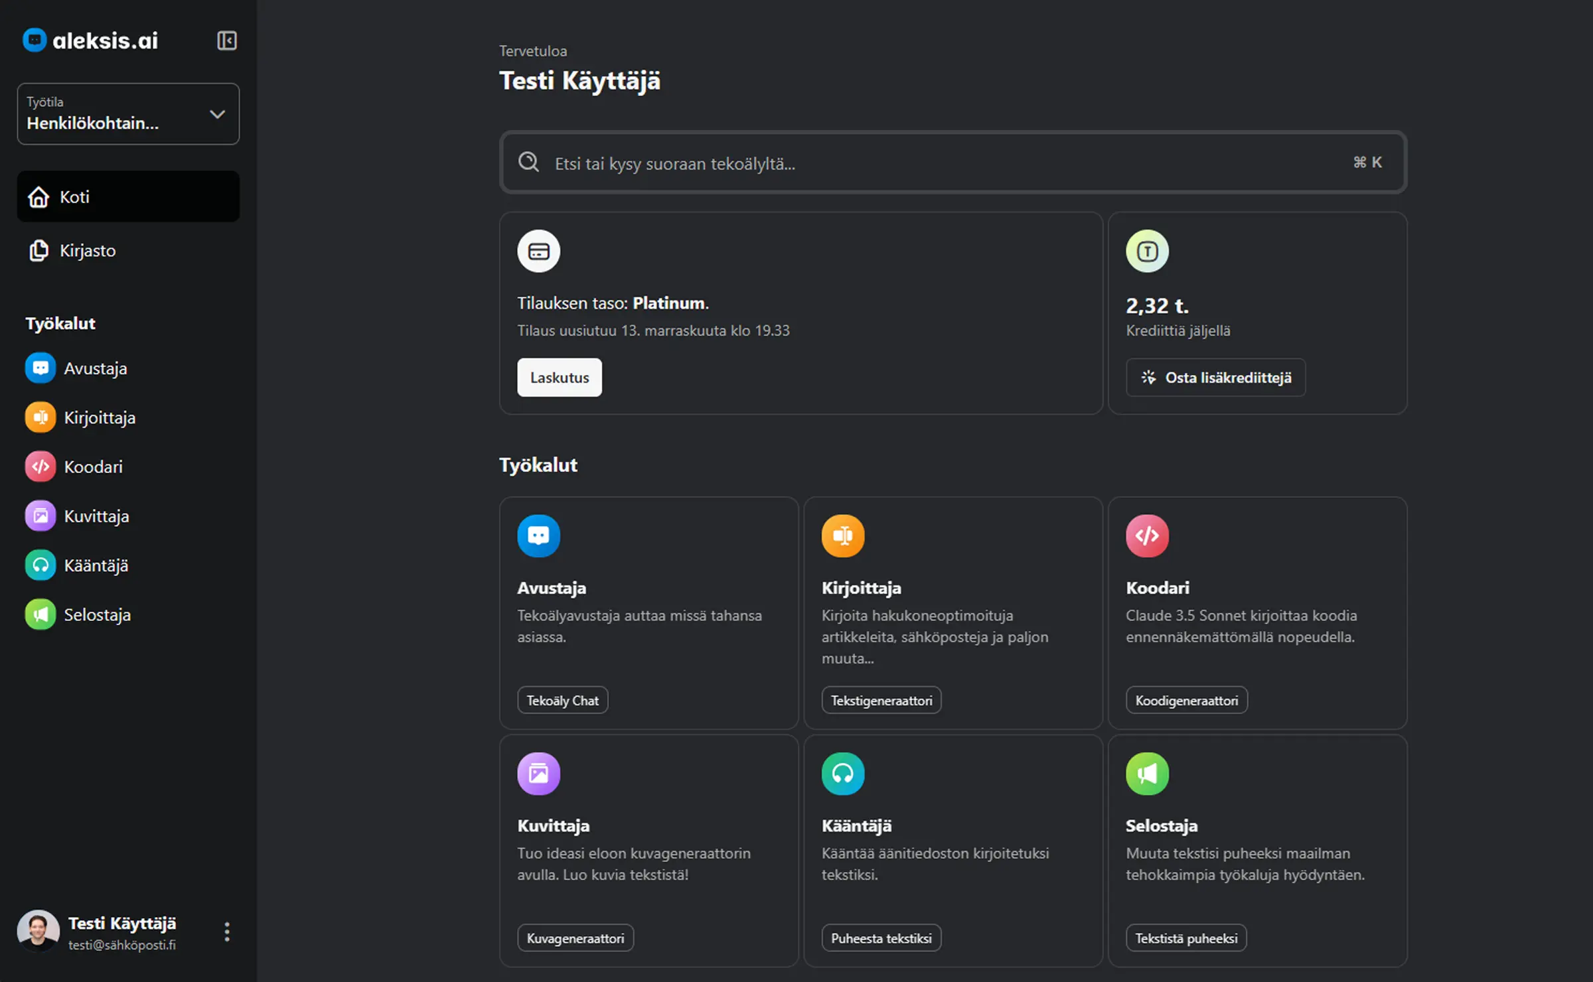Click the Laskutus billing button
1593x982 pixels.
point(559,377)
